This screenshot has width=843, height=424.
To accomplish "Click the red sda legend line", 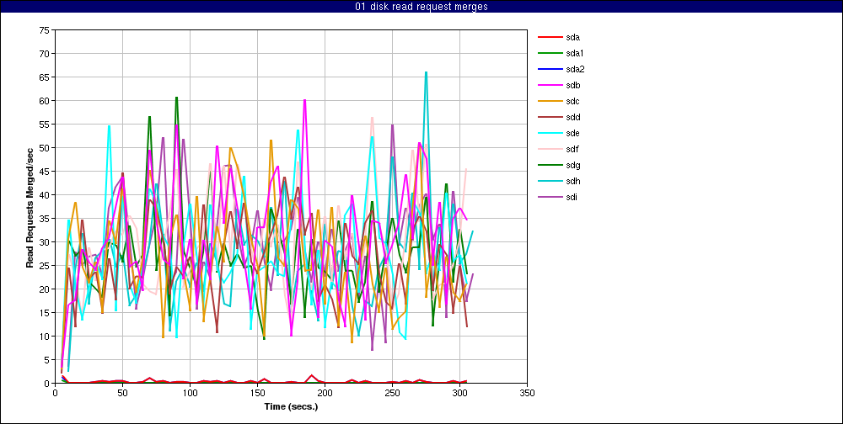I will tap(550, 37).
